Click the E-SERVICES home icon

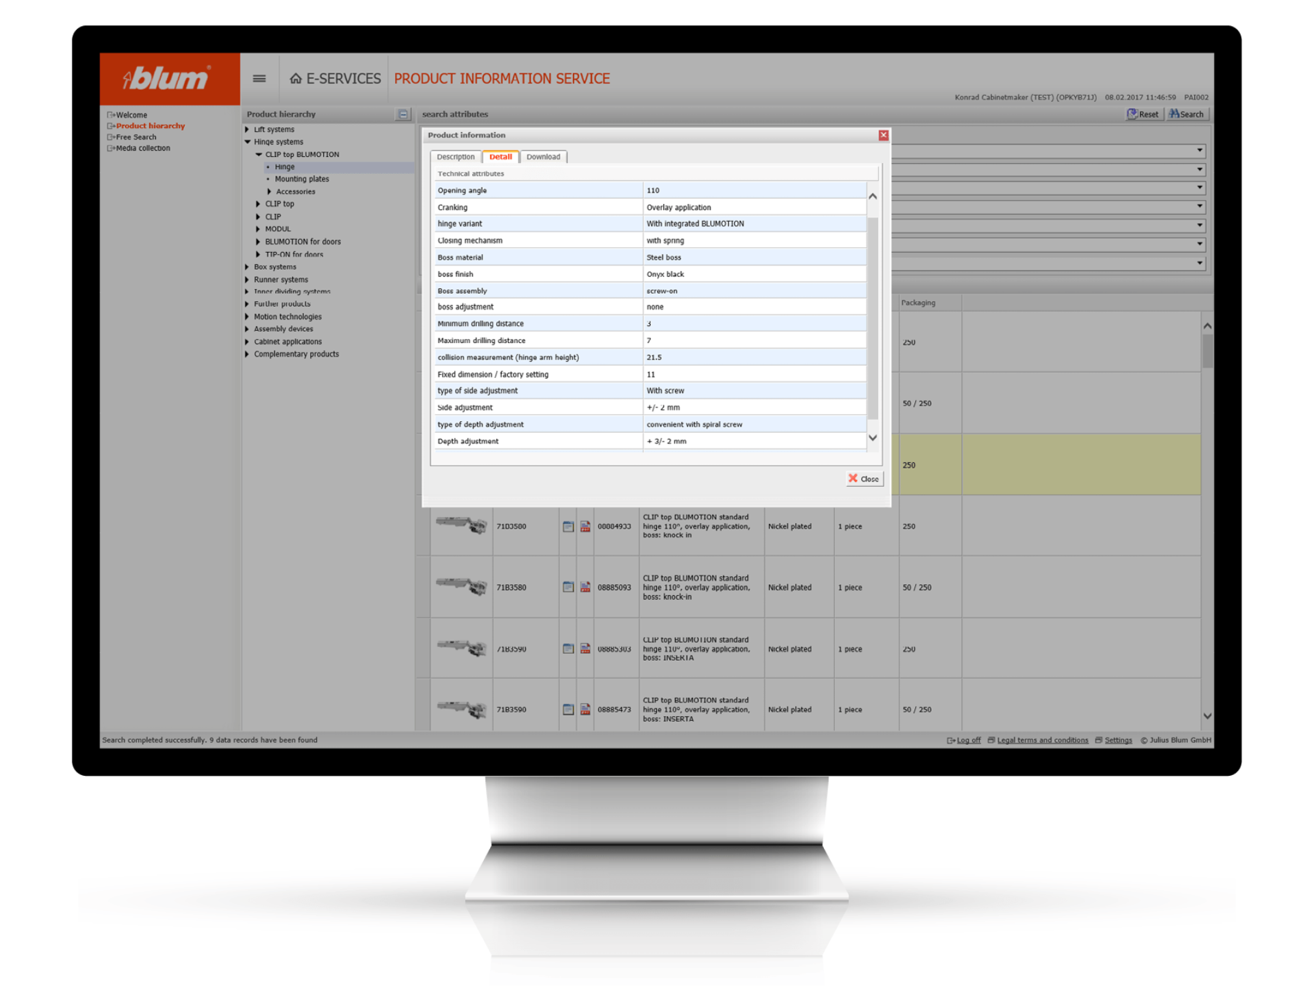click(296, 79)
